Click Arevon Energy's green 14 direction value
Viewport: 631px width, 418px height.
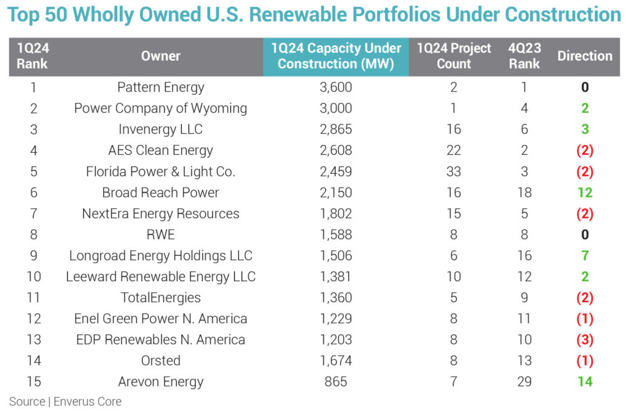click(x=585, y=382)
